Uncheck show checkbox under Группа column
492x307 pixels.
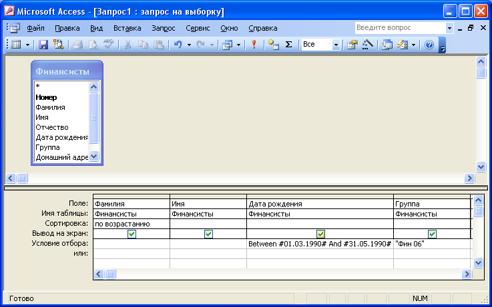tap(432, 234)
